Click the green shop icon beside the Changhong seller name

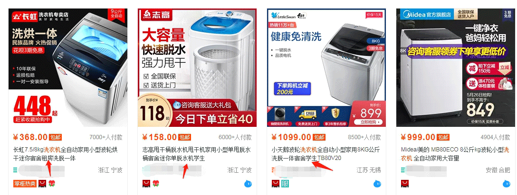point(15,170)
